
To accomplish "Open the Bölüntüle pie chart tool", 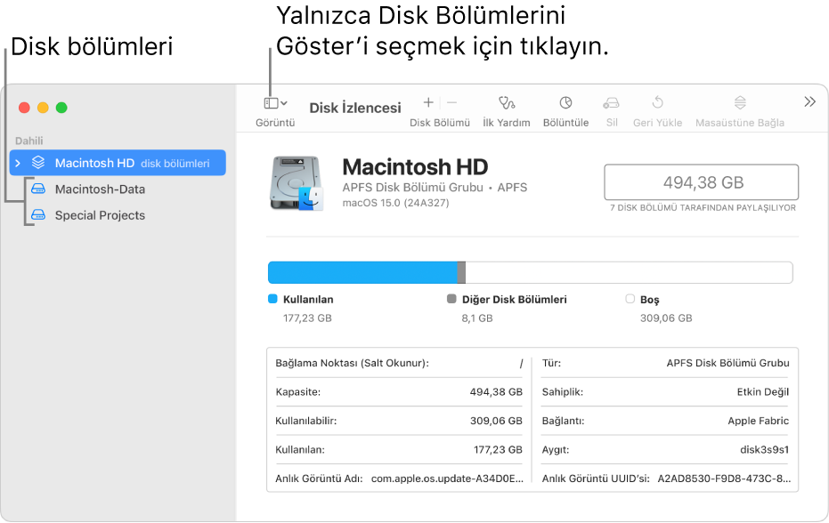I will 565,102.
